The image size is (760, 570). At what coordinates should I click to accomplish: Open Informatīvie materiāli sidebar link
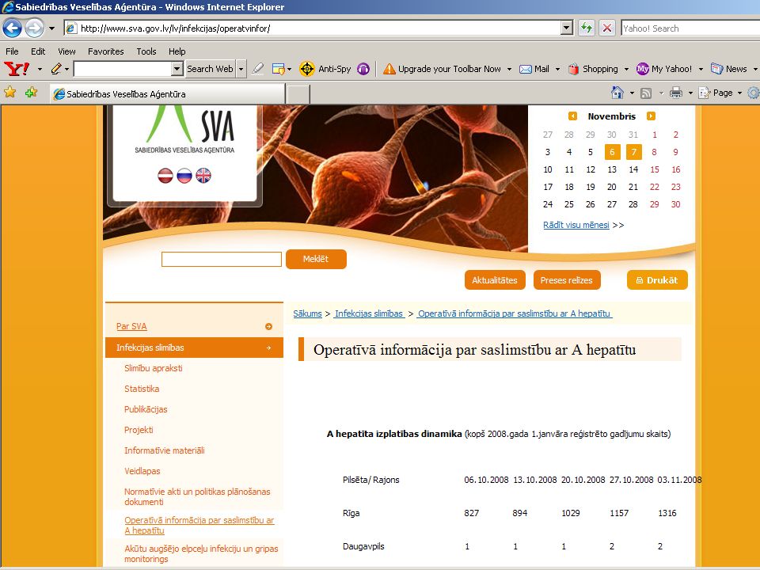[165, 450]
